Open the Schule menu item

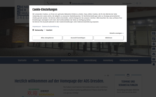[x=36, y=60]
